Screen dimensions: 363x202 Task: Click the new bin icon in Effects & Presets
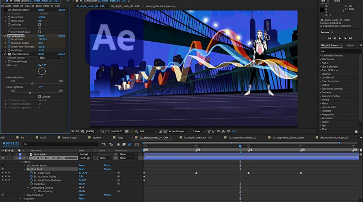coord(356,132)
